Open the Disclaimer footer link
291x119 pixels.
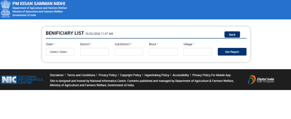tap(57, 75)
